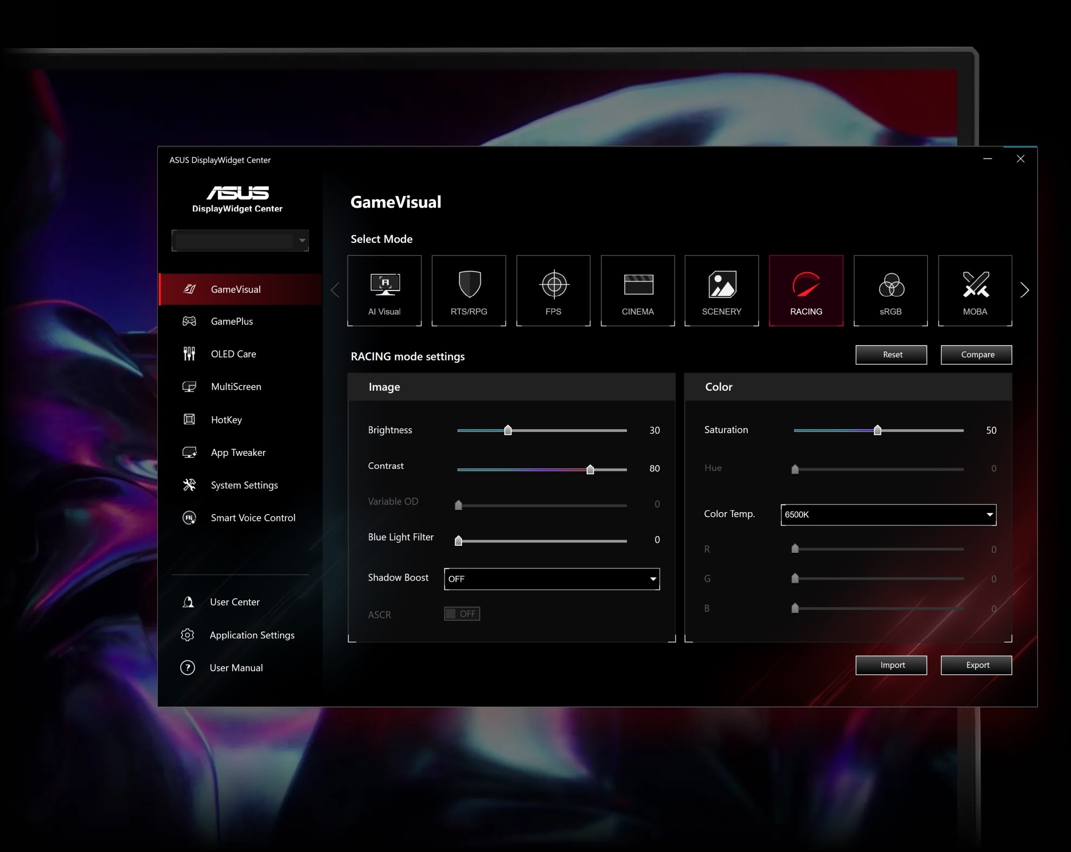This screenshot has width=1071, height=852.
Task: Choose the FPS crosshair mode
Action: (x=553, y=291)
